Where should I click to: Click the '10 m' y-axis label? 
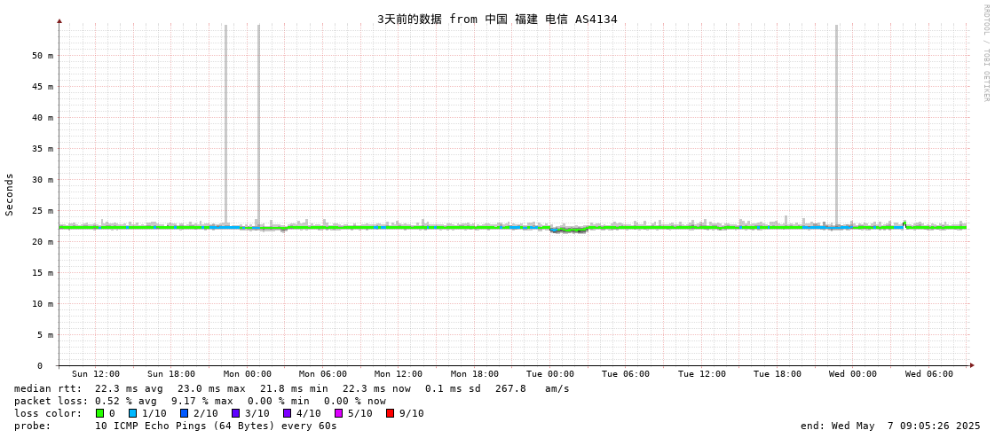43,303
